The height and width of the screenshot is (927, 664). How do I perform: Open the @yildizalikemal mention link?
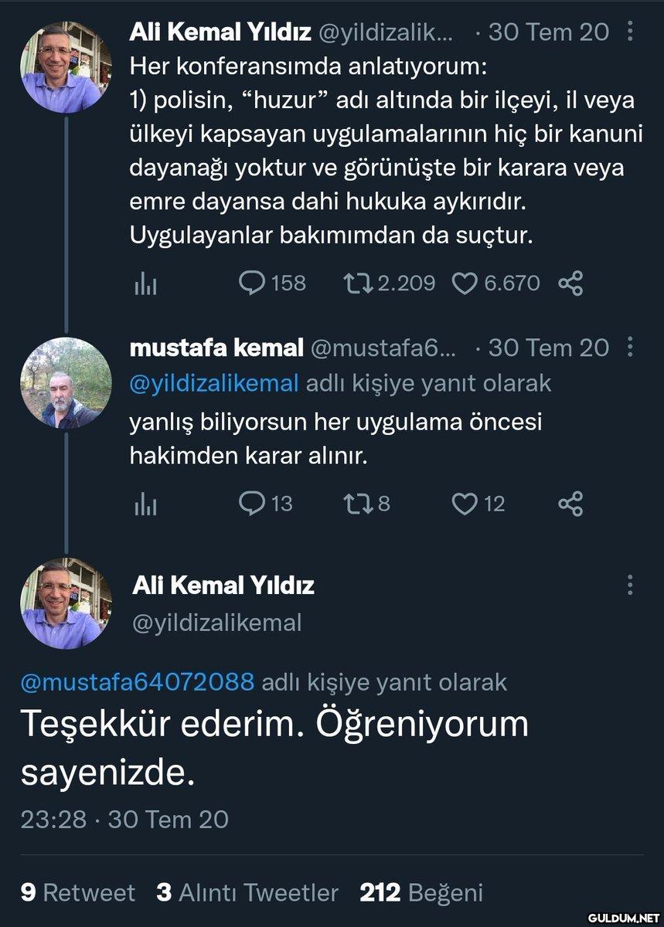click(214, 383)
